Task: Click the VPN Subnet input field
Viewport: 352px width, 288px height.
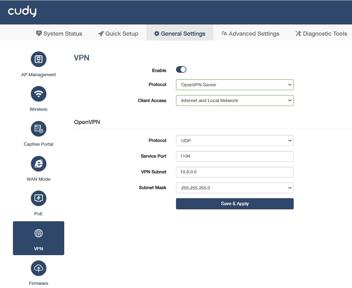Action: [235, 172]
